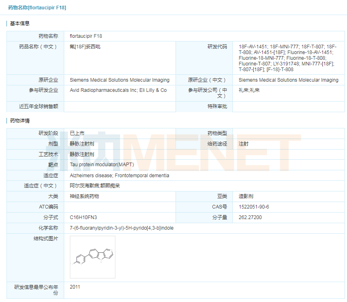Click the 工艺技术 label

tap(48, 154)
